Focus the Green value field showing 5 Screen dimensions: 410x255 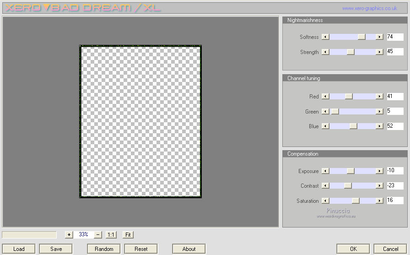pos(395,111)
